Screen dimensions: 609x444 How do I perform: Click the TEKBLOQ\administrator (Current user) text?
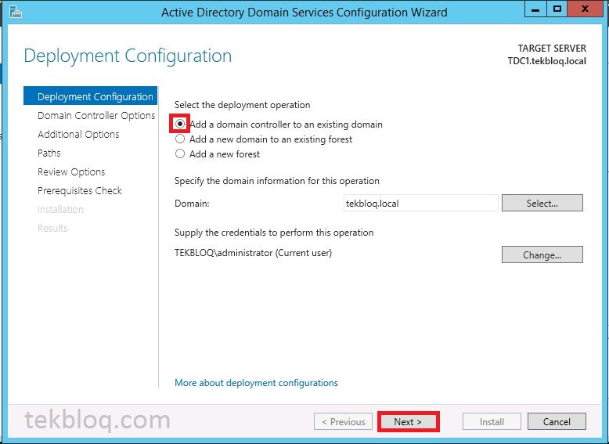tap(254, 253)
